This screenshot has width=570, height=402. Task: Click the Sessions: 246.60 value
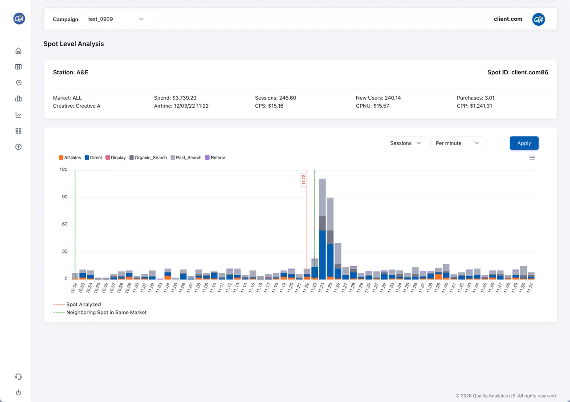[276, 98]
